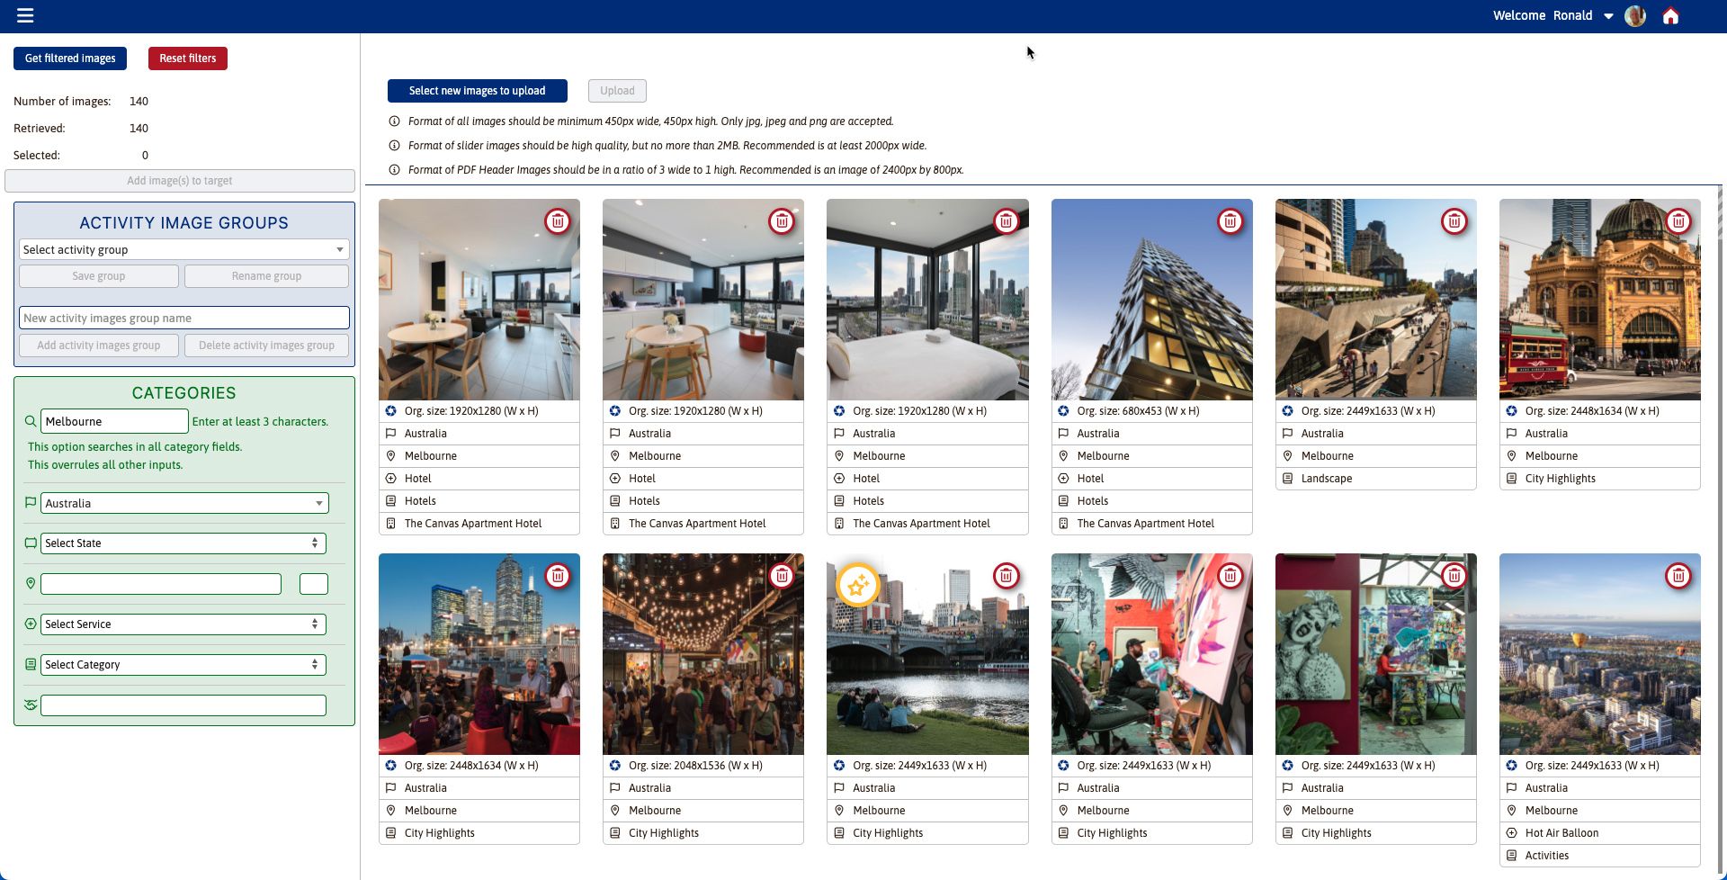Click the location text field beside pin icon
Viewport: 1727px width, 880px height.
[x=161, y=584]
